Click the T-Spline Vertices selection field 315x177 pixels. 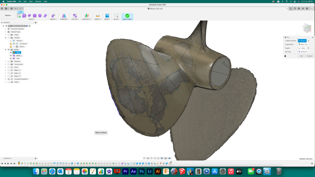[x=302, y=41]
